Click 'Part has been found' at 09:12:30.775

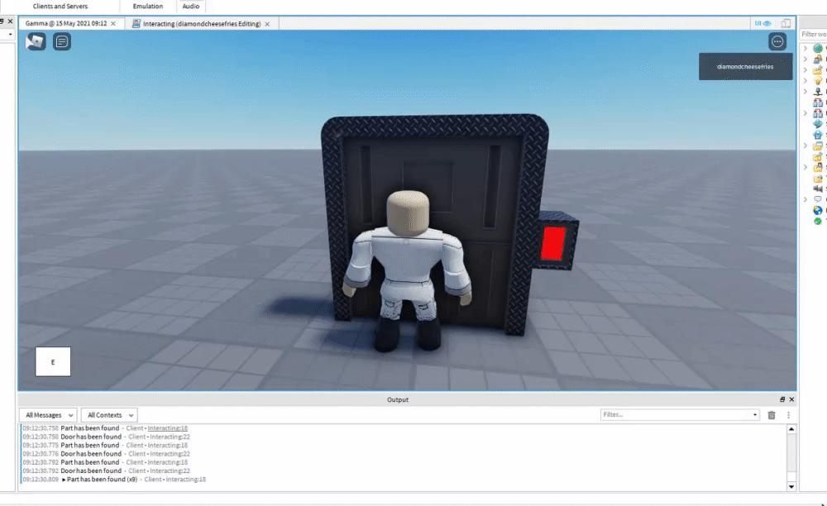89,446
